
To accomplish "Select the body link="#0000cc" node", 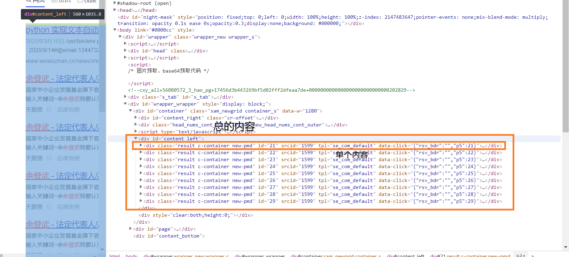I will pos(156,30).
